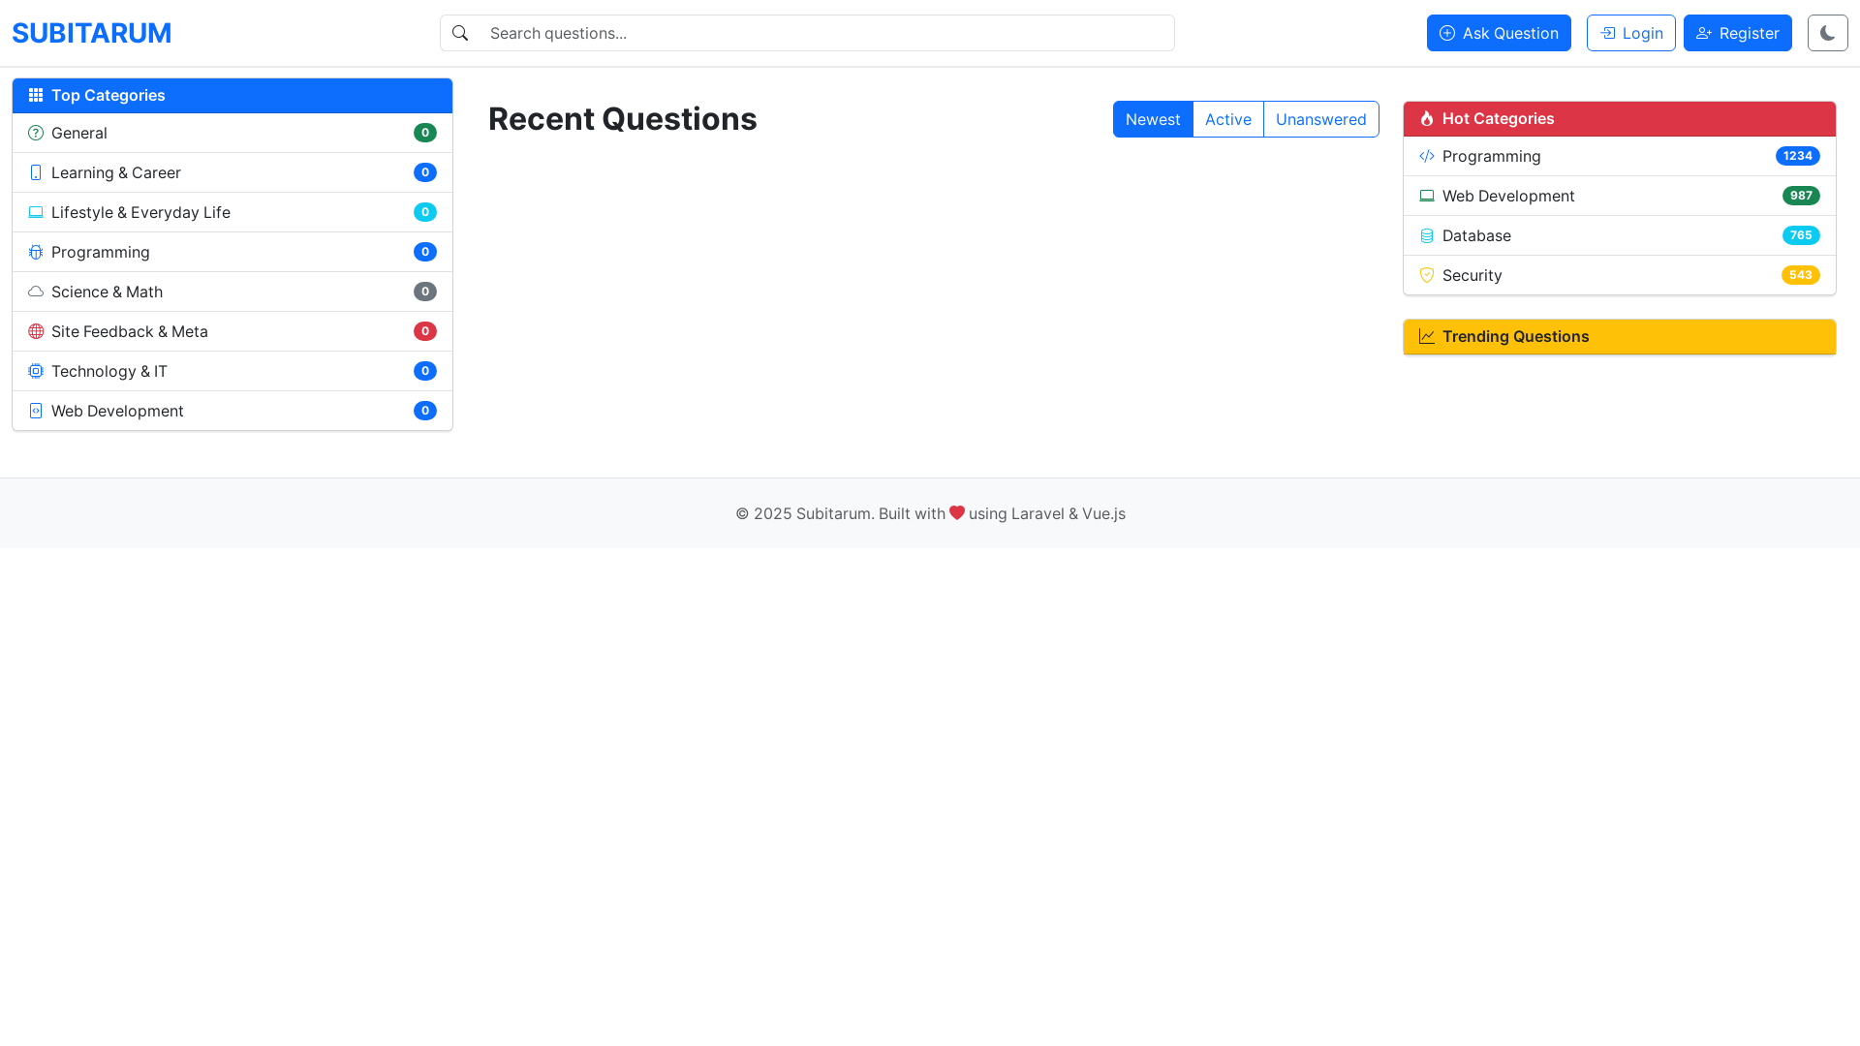Click the Register button
This screenshot has width=1860, height=1046.
coord(1737,33)
